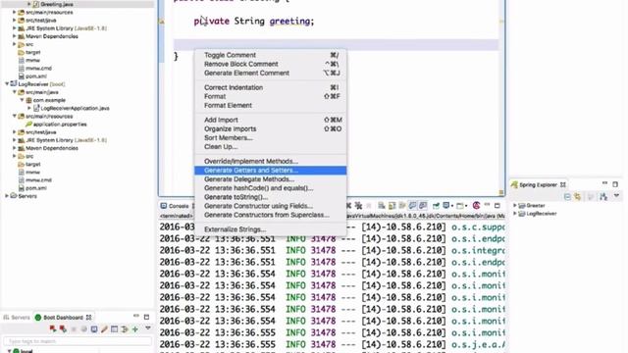Image resolution: width=628 pixels, height=353 pixels.
Task: Choose Override/Implement Methods menu item
Action: 271,161
